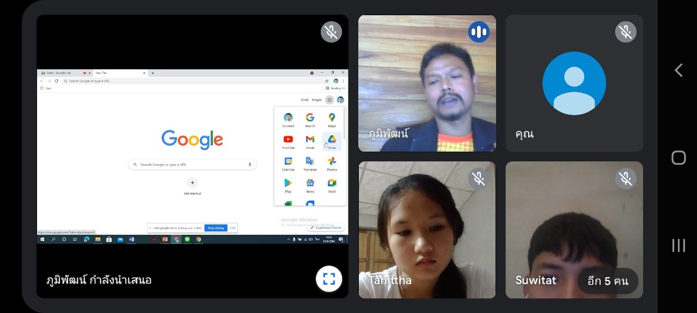697x313 pixels.
Task: Tap the speaking audio indicator on ภูมิพัฒน์ tile
Action: click(479, 32)
